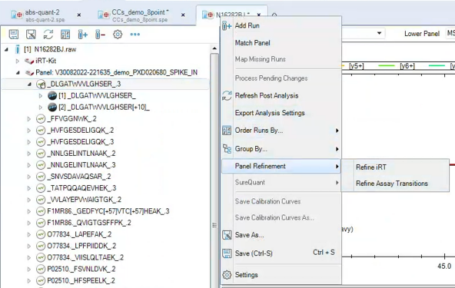Image resolution: width=455 pixels, height=288 pixels.
Task: Open the Settings gear in the toolbar
Action: pyautogui.click(x=118, y=35)
